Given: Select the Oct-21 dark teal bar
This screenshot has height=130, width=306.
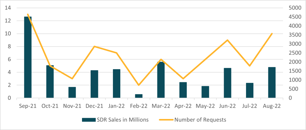Looking at the screenshot, I should (x=50, y=82).
